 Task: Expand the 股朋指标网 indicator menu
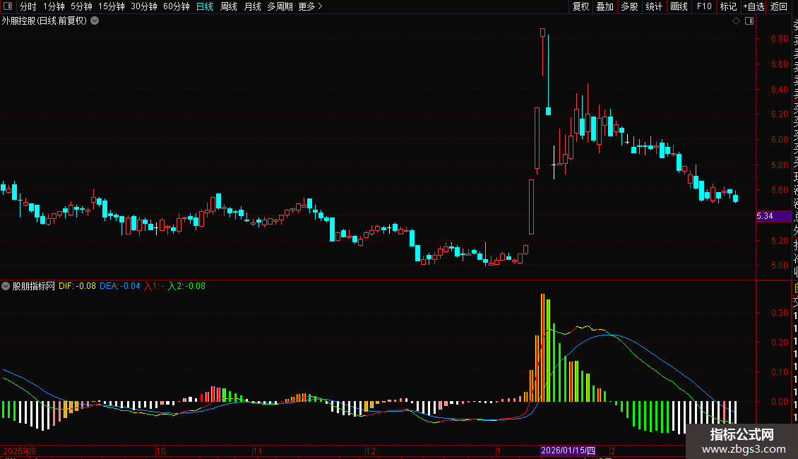coord(6,286)
